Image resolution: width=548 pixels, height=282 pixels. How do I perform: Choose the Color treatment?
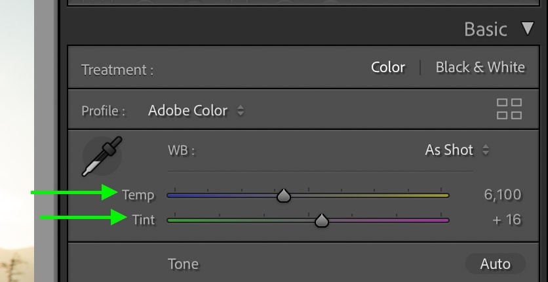click(388, 68)
